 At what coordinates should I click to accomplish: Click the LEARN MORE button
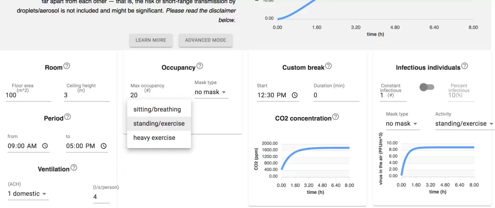pyautogui.click(x=151, y=40)
